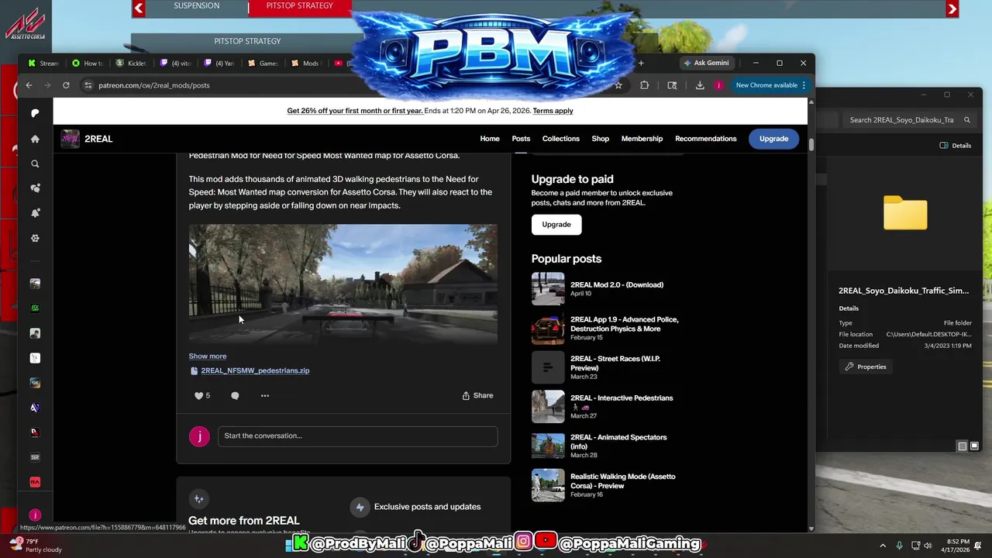Open the Posts section
The image size is (992, 558).
tap(521, 139)
